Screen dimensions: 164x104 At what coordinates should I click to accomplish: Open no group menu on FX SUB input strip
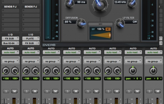pos(10,62)
